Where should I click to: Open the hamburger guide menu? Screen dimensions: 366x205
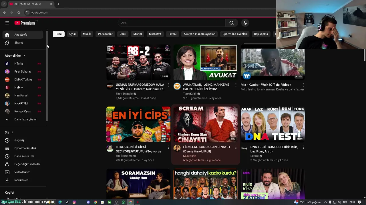7,23
